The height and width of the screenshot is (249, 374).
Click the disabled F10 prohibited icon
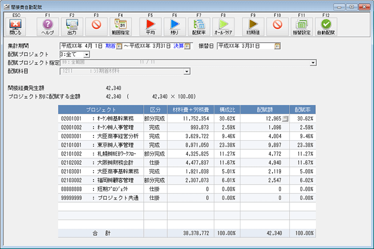click(x=277, y=27)
